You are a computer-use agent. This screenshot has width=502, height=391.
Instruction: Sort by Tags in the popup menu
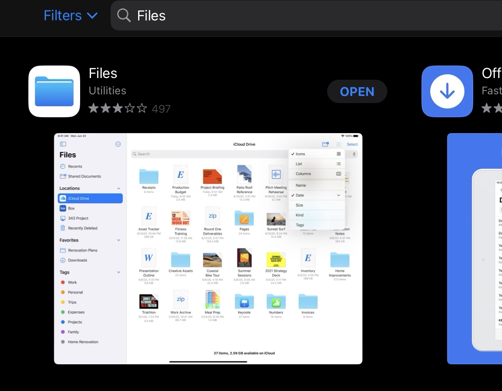coord(317,225)
